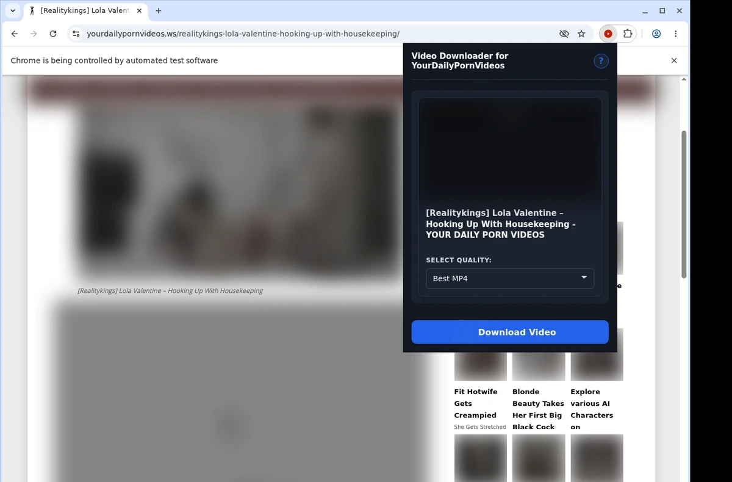Reload the current page
Screen dimensions: 732x482
tap(53, 34)
